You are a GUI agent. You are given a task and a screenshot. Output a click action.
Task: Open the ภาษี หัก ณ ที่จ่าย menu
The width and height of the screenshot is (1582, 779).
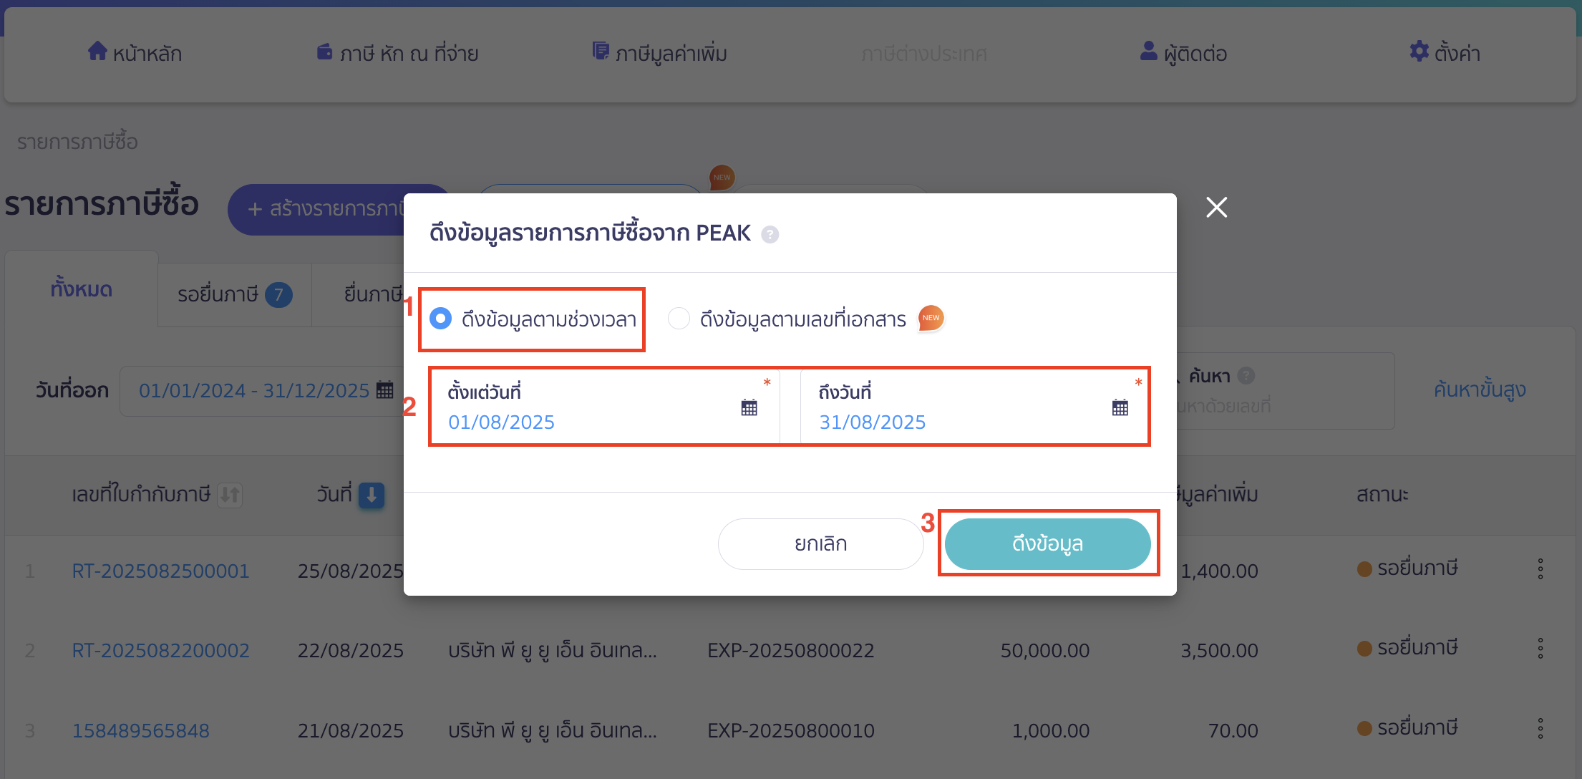coord(397,53)
